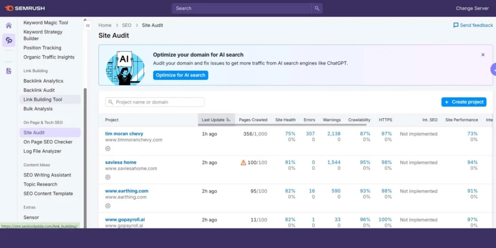Select the SEO toolkit icon in left rail
The image size is (496, 248).
click(9, 40)
